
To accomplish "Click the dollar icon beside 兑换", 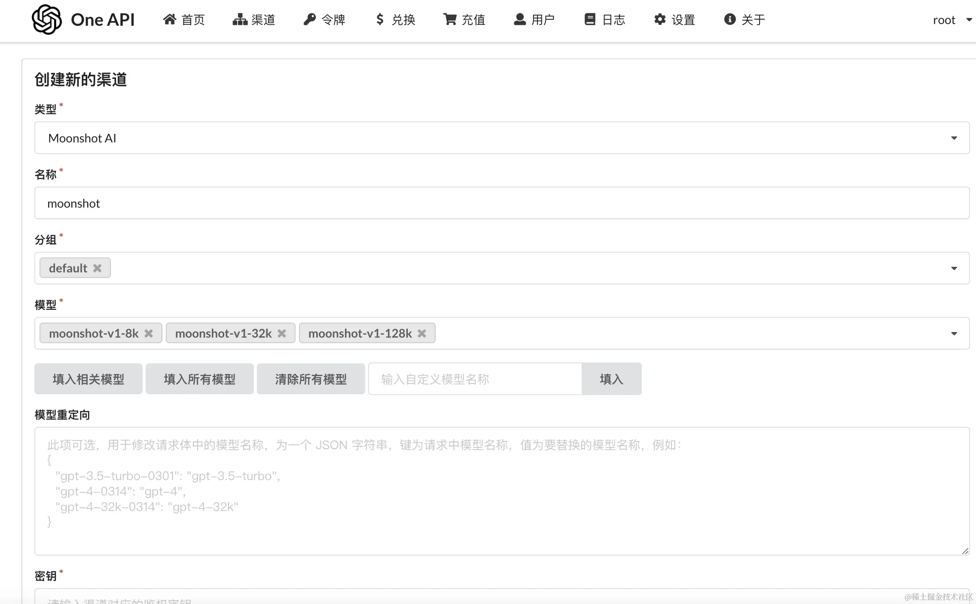I will coord(380,19).
